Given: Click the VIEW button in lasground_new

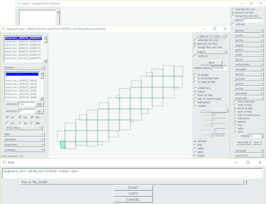Looking at the screenshot, I should point(210,63).
